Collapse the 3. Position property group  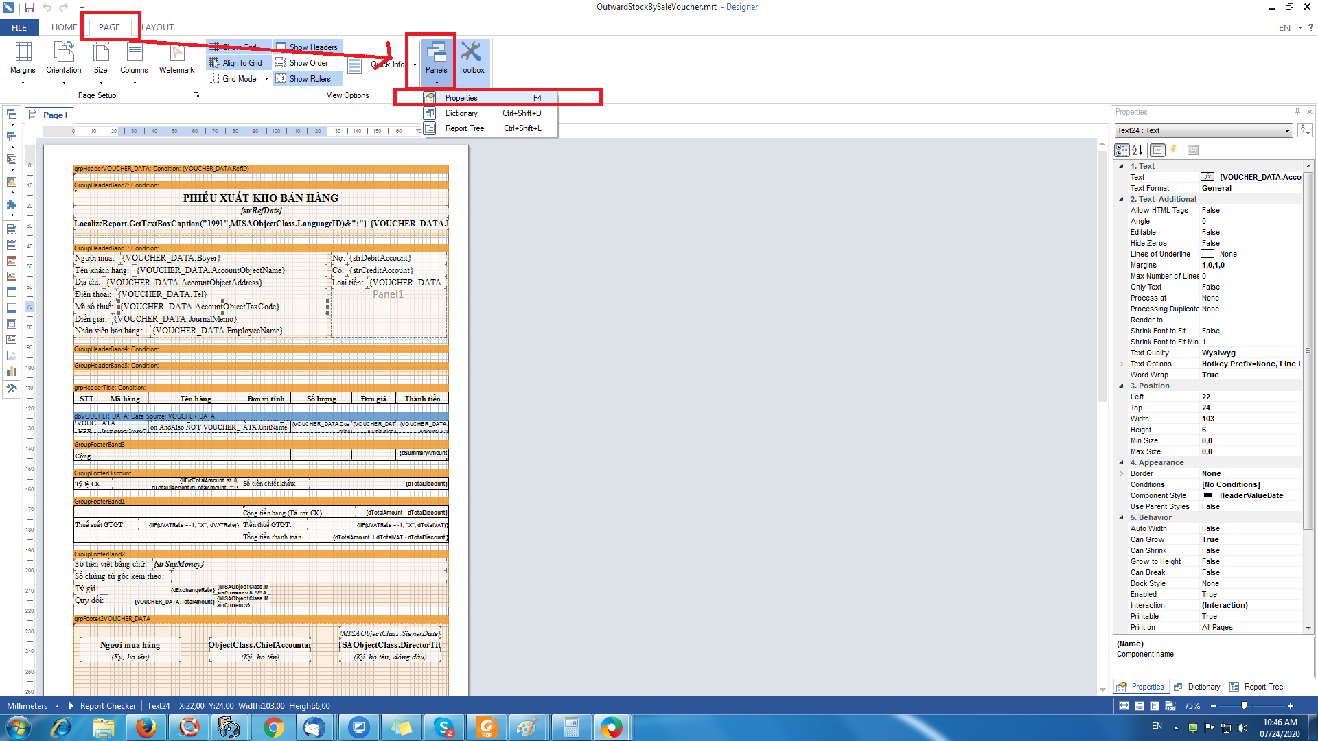(x=1121, y=386)
